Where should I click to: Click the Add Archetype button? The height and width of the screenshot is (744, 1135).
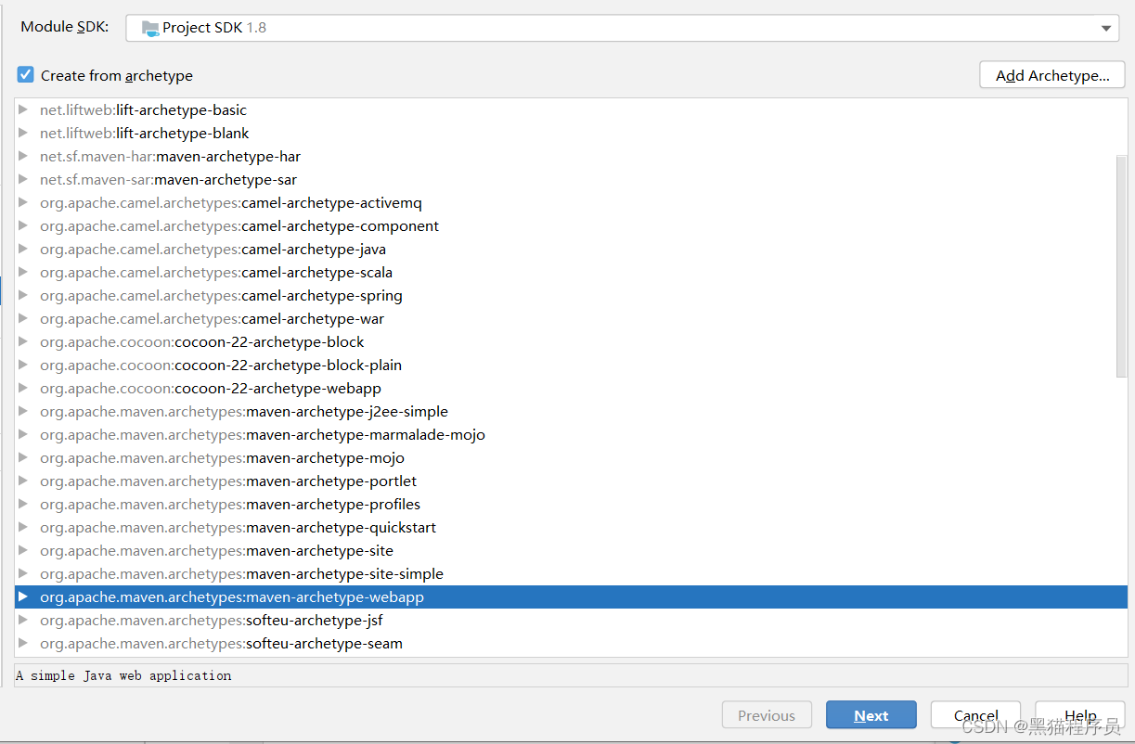tap(1052, 75)
